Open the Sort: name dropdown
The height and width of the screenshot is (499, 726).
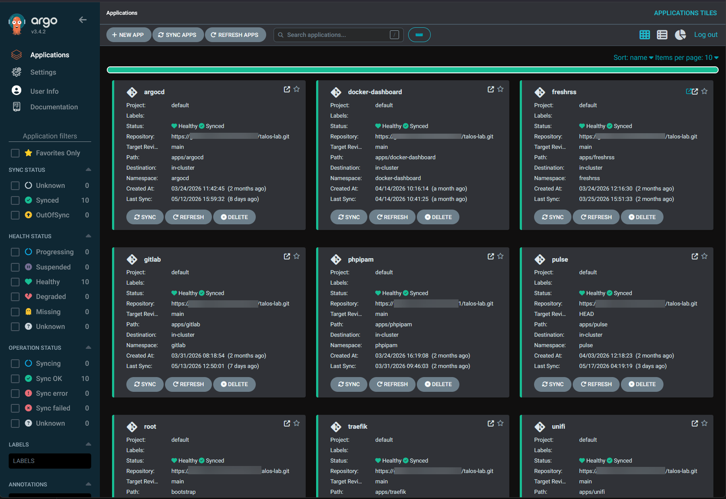pyautogui.click(x=633, y=58)
